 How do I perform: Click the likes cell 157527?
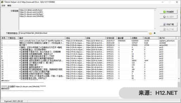coord(135,43)
